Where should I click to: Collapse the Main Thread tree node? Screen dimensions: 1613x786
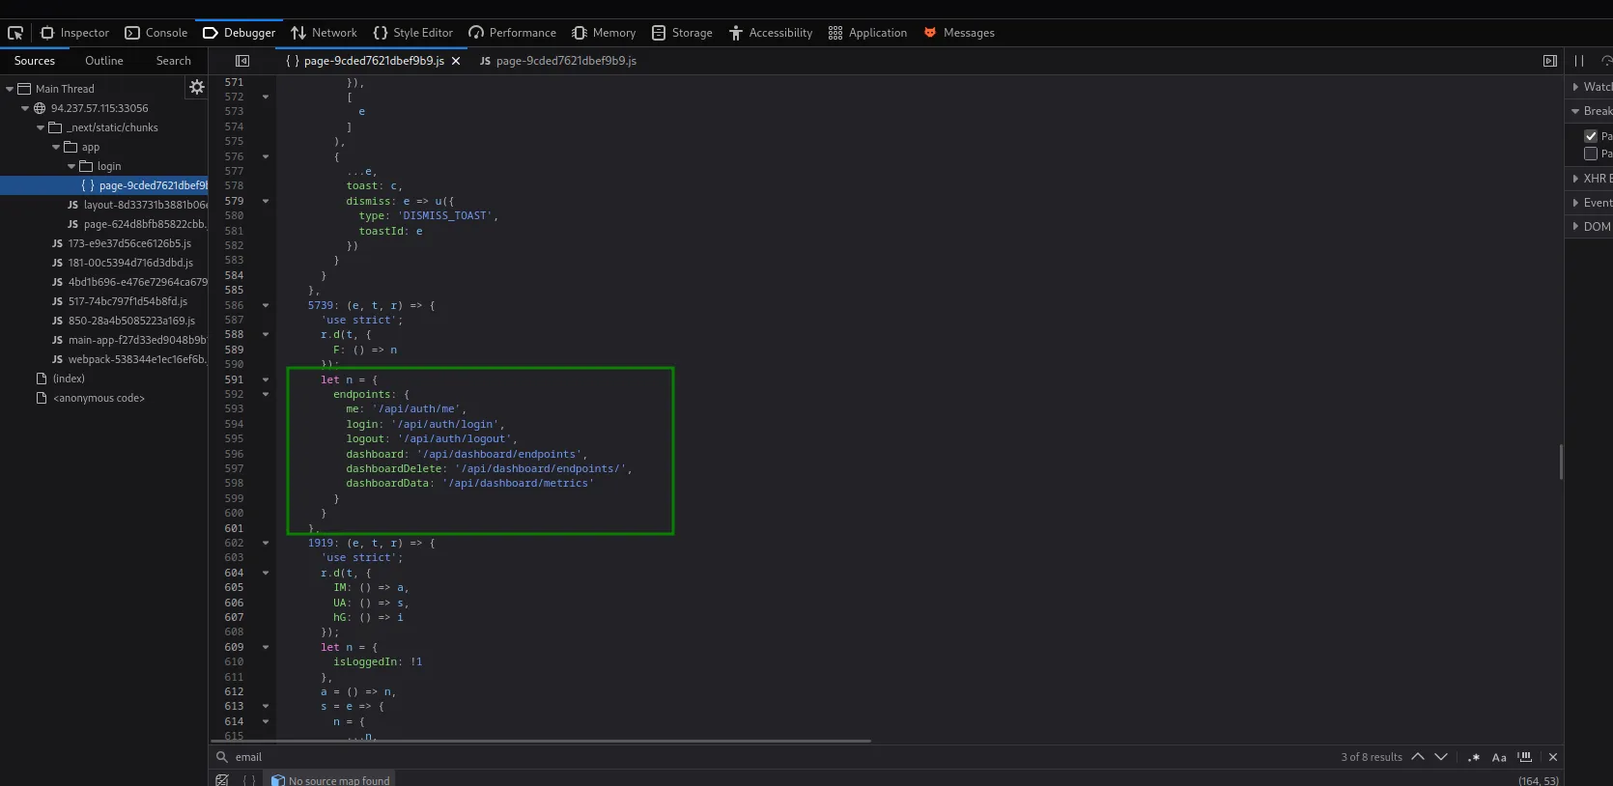pos(10,89)
